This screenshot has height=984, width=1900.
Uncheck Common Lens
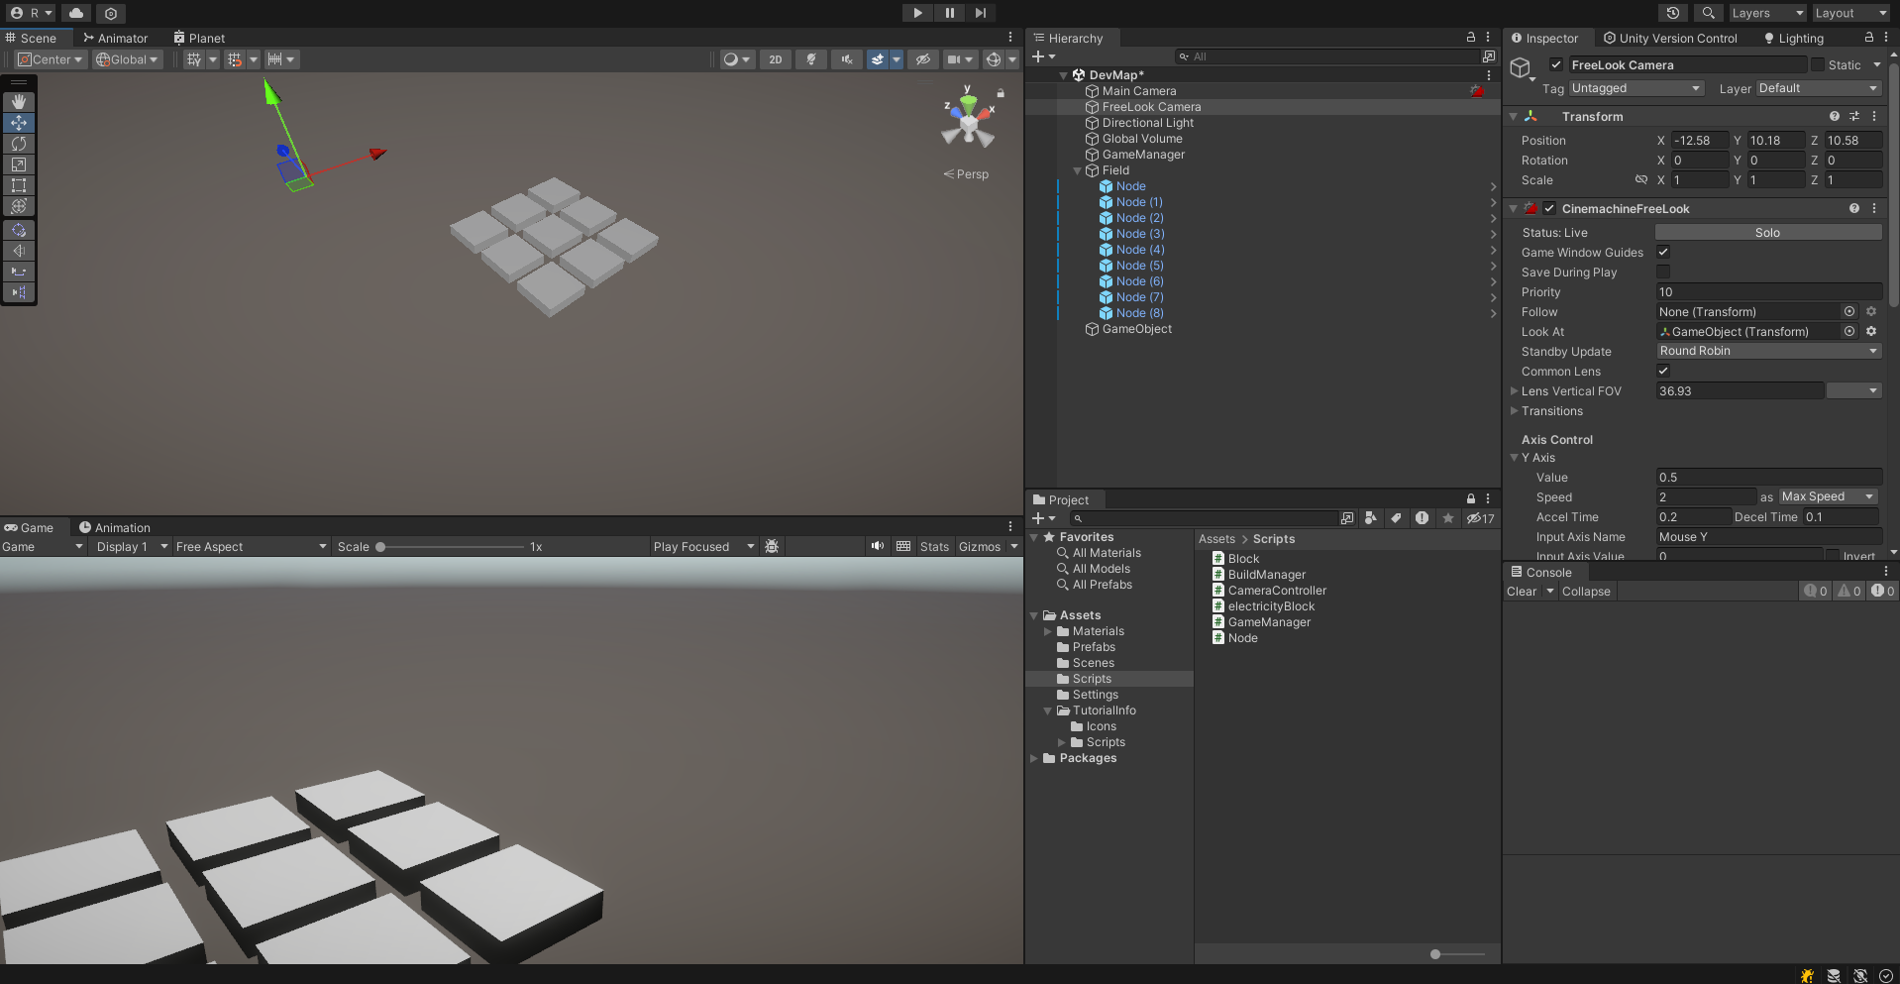point(1663,371)
